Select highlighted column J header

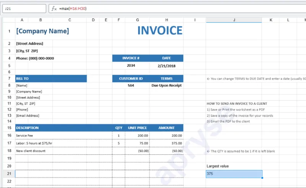tap(234, 20)
